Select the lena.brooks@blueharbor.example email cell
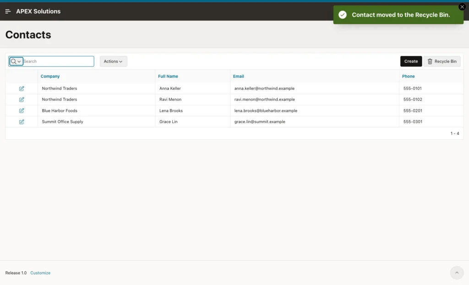Image resolution: width=469 pixels, height=285 pixels. point(314,111)
